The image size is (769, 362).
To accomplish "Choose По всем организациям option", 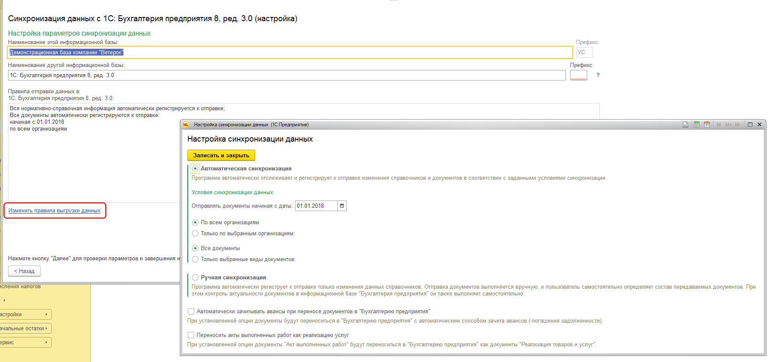I will click(195, 223).
